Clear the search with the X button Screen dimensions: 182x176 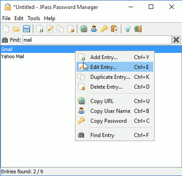tap(176, 40)
